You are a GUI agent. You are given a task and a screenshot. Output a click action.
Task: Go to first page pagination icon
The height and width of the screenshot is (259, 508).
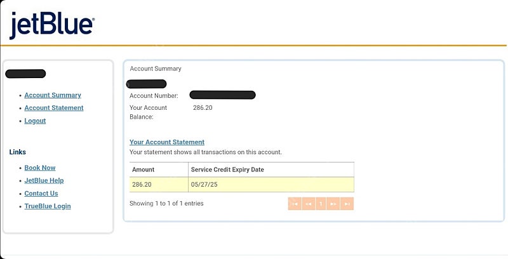pos(295,204)
